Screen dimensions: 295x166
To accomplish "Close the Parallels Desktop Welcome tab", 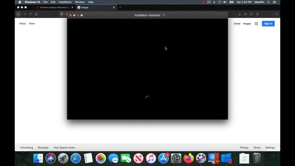I will (72, 7).
